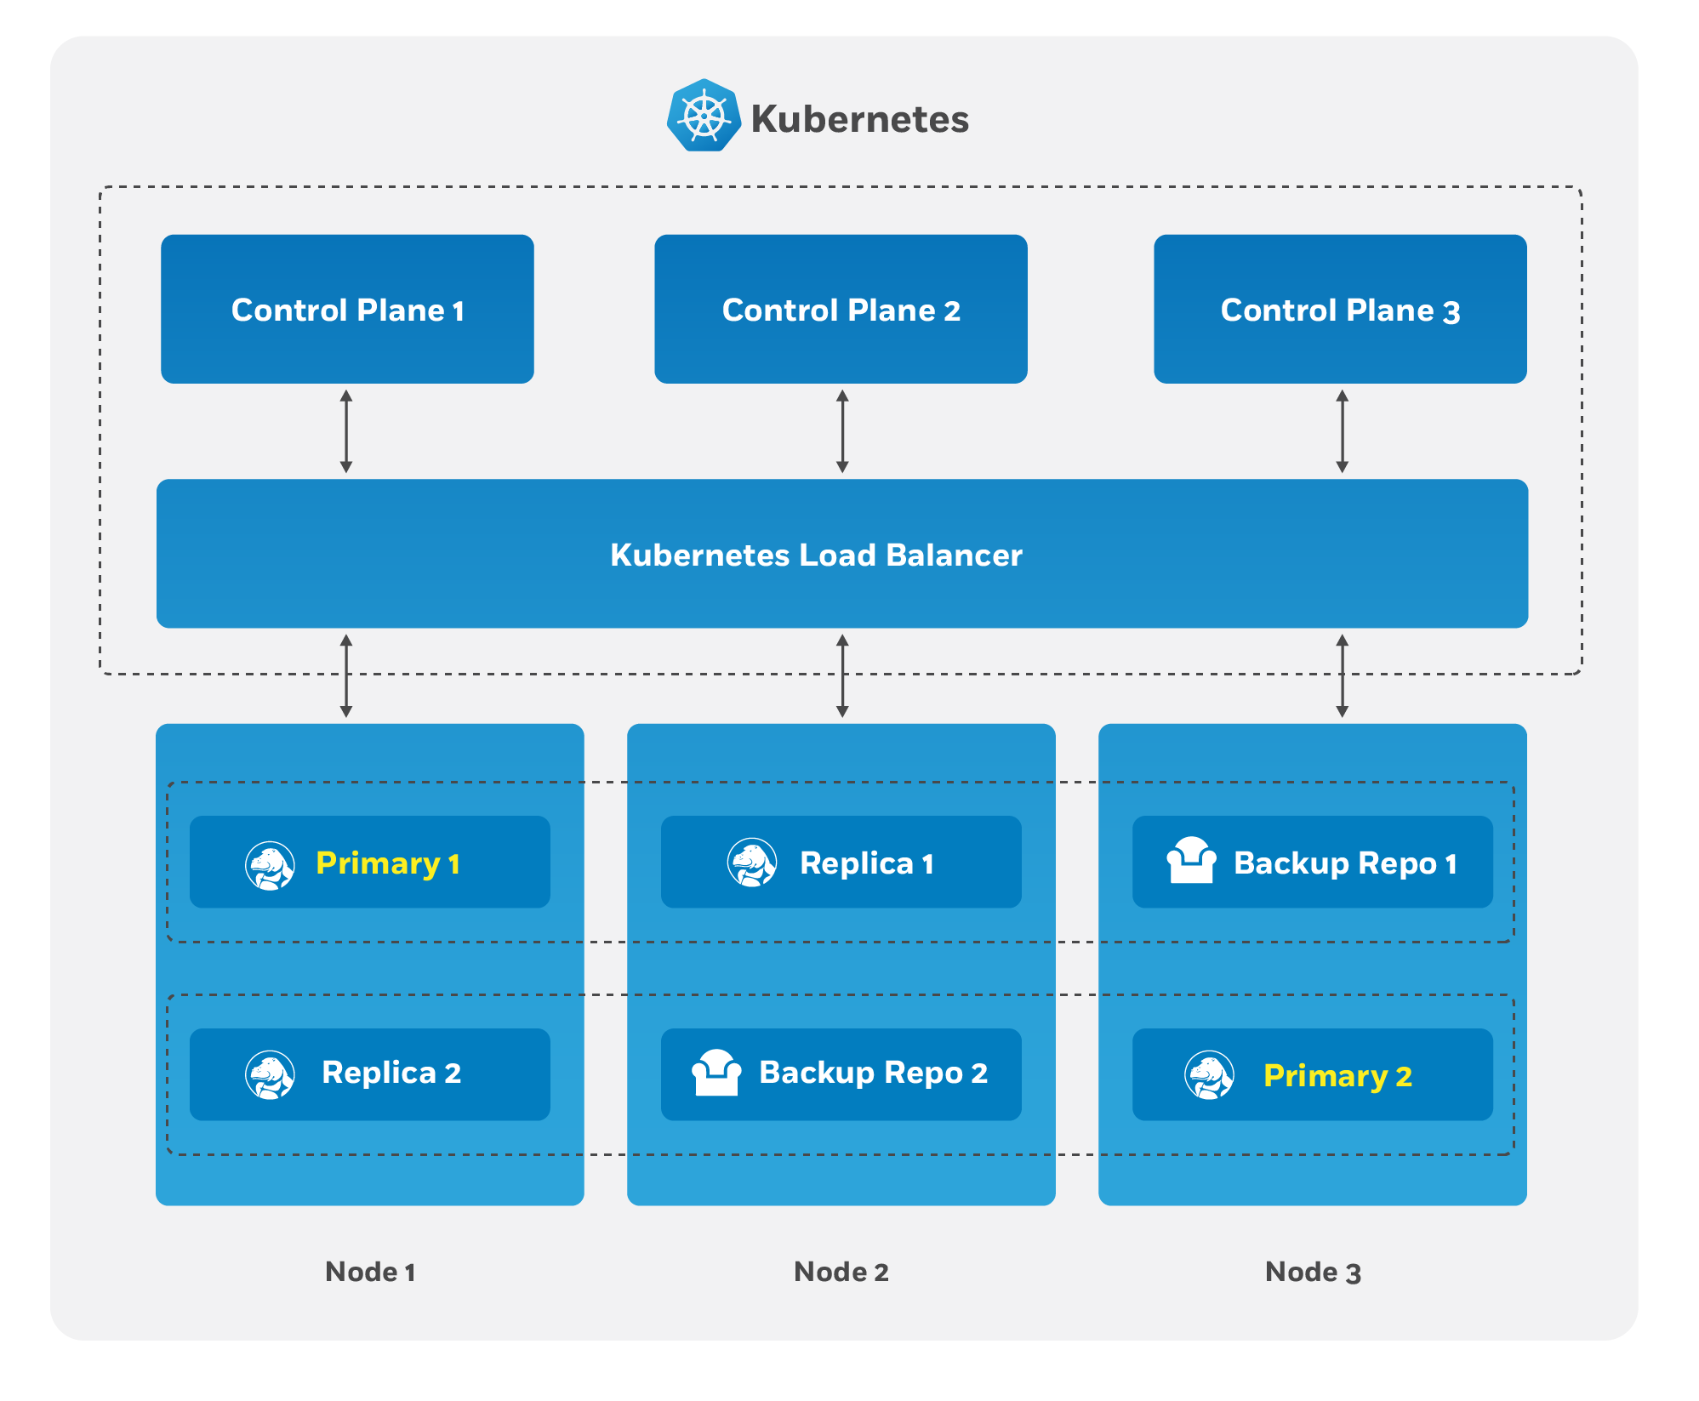Expand the Control Plane 2 details panel
Image resolution: width=1699 pixels, height=1401 pixels.
point(848,274)
